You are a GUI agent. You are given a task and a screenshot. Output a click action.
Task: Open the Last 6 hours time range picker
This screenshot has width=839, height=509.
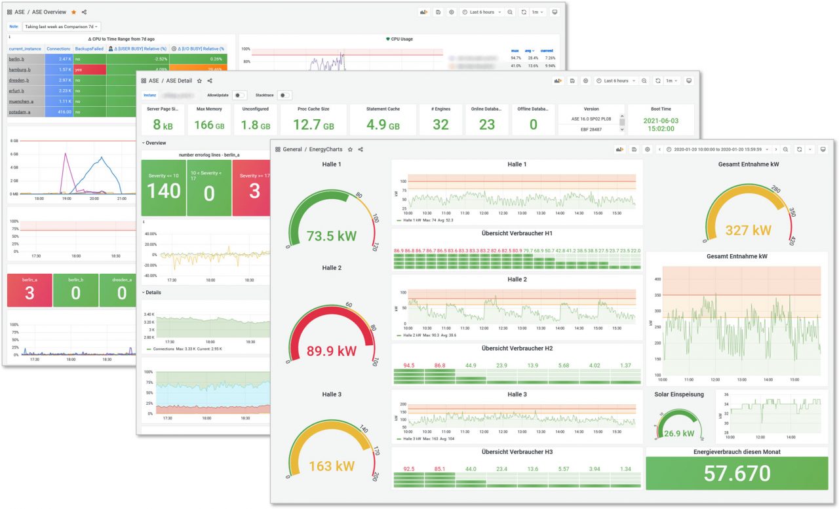(x=482, y=12)
